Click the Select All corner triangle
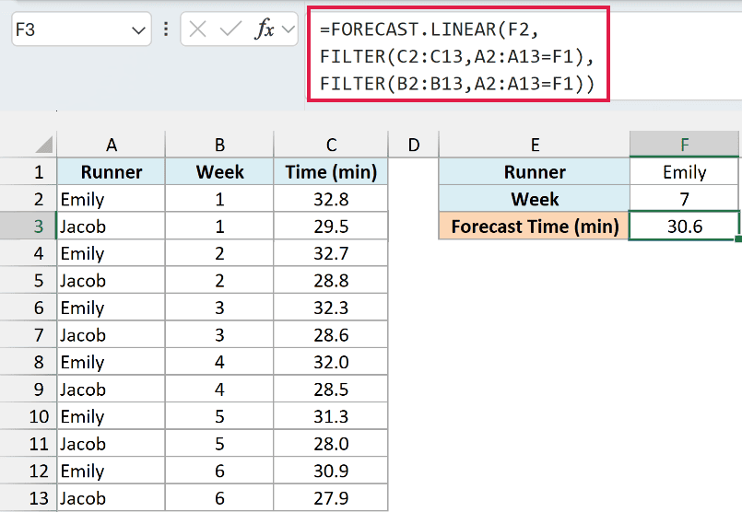The height and width of the screenshot is (512, 742). (43, 145)
